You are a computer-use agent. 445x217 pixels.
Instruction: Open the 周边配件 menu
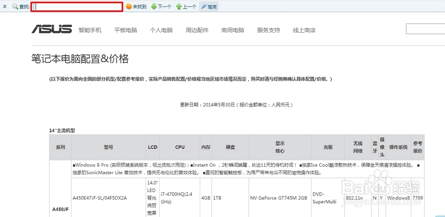coord(197,30)
